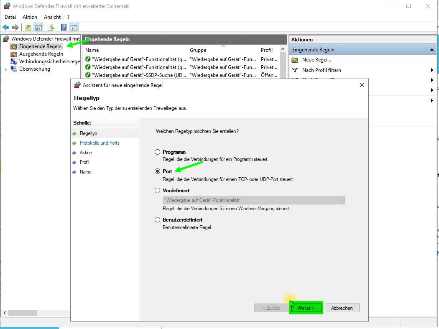
Task: Click the Verbindungssicherheitsregeln computers icon
Action: point(14,61)
